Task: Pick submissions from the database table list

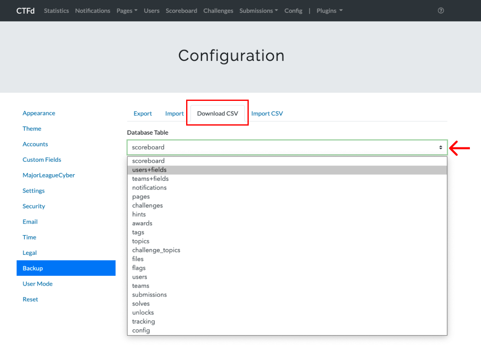Action: pyautogui.click(x=149, y=295)
